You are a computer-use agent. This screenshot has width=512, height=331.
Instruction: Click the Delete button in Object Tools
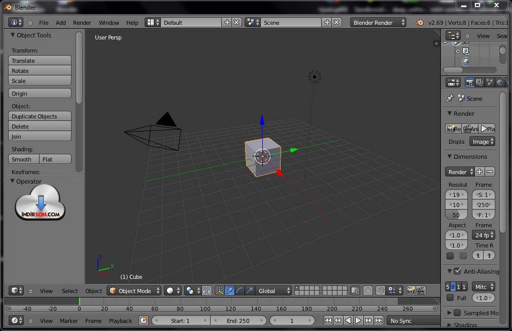pyautogui.click(x=40, y=126)
